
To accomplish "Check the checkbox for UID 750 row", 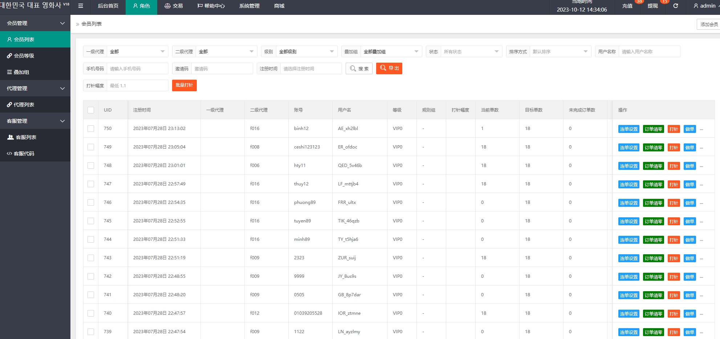I will click(x=91, y=129).
